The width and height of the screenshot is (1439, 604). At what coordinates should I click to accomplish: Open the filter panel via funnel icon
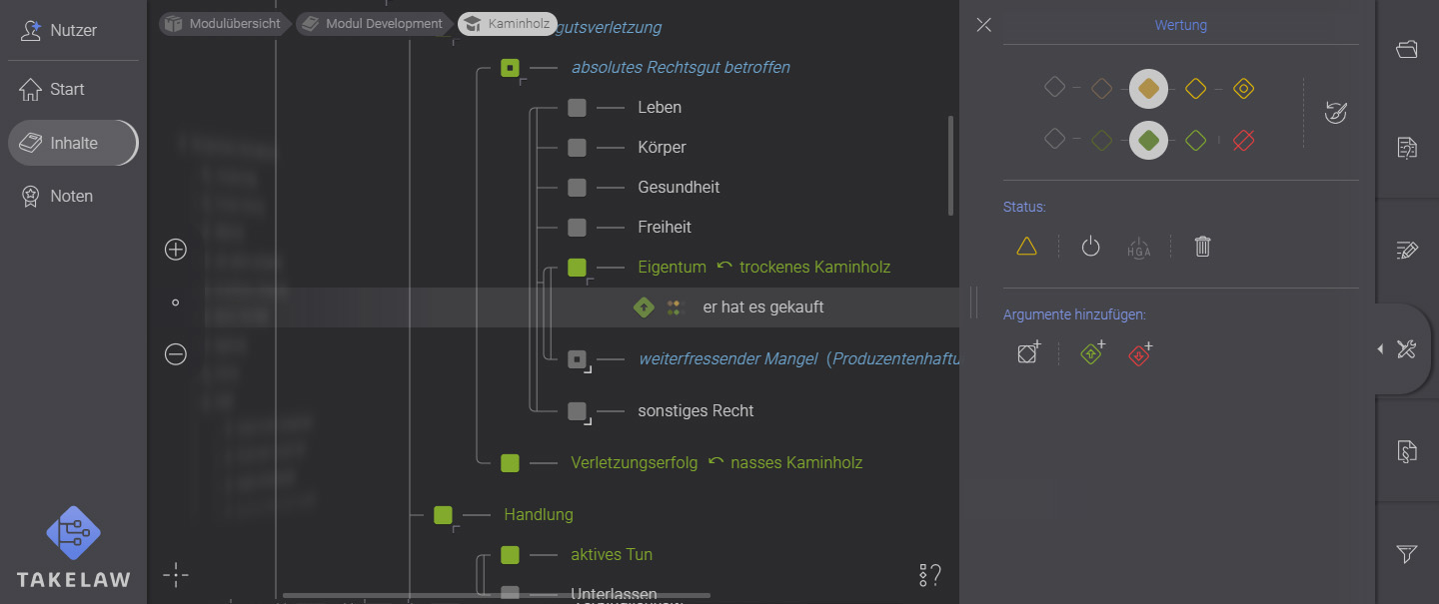click(1406, 553)
